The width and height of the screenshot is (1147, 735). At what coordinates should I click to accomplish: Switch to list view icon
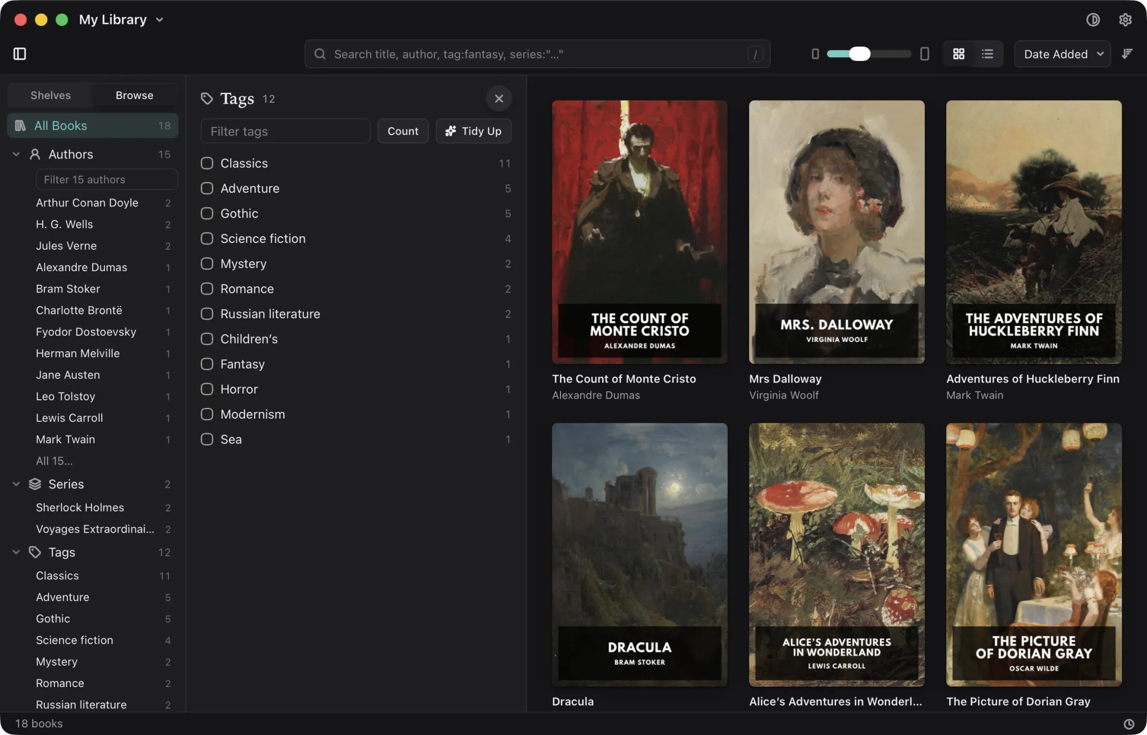click(x=987, y=54)
